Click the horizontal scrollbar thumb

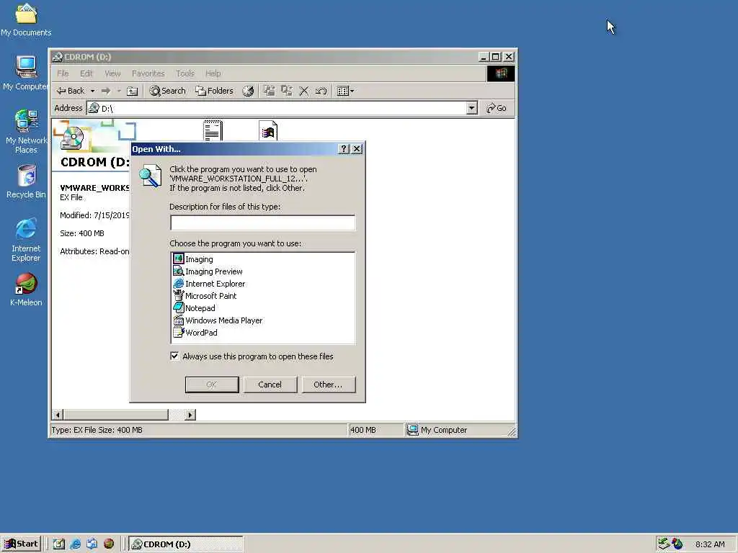(115, 415)
